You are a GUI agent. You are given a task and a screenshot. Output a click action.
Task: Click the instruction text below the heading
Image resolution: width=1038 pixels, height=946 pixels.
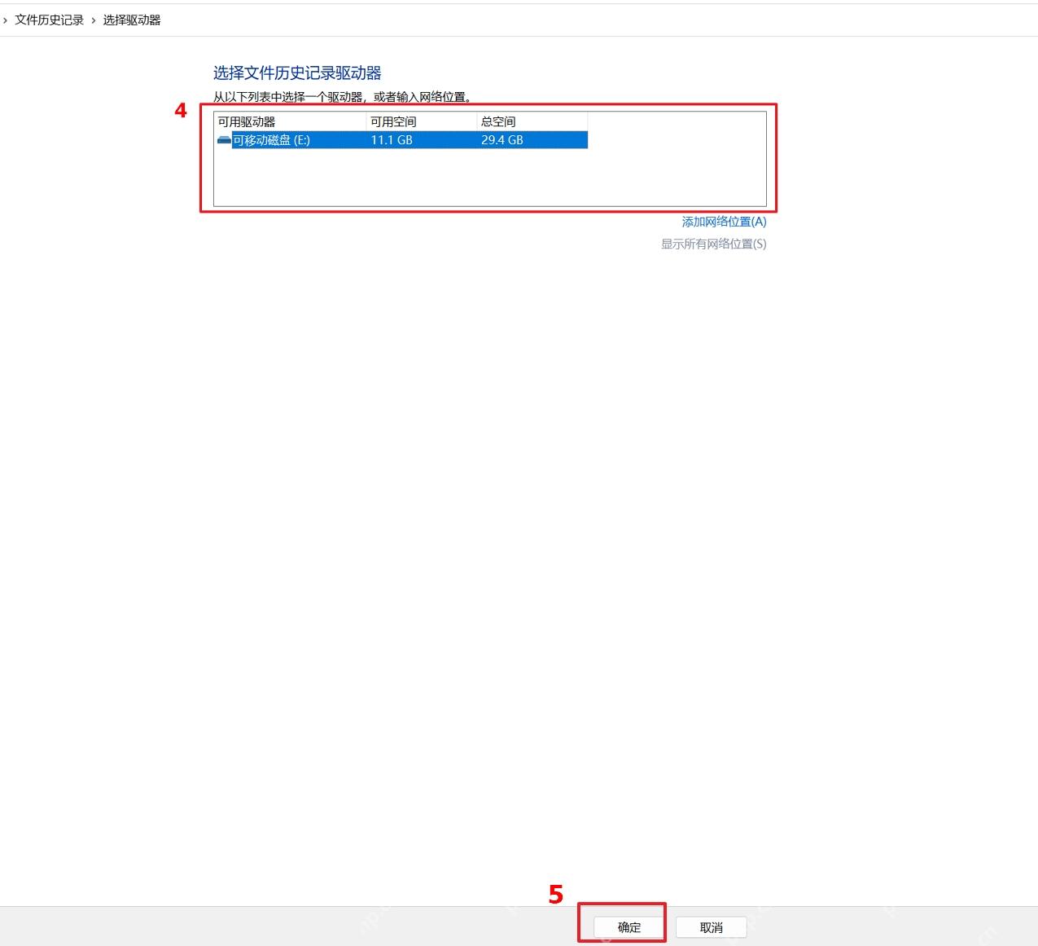(343, 97)
